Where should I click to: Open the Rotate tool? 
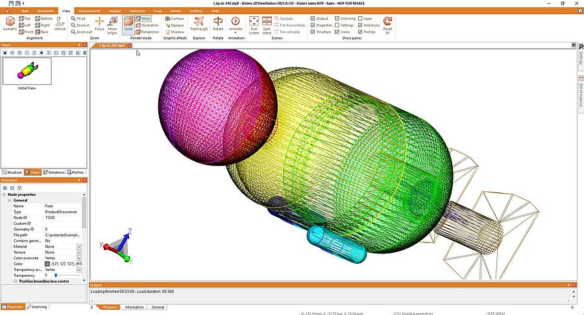click(218, 23)
